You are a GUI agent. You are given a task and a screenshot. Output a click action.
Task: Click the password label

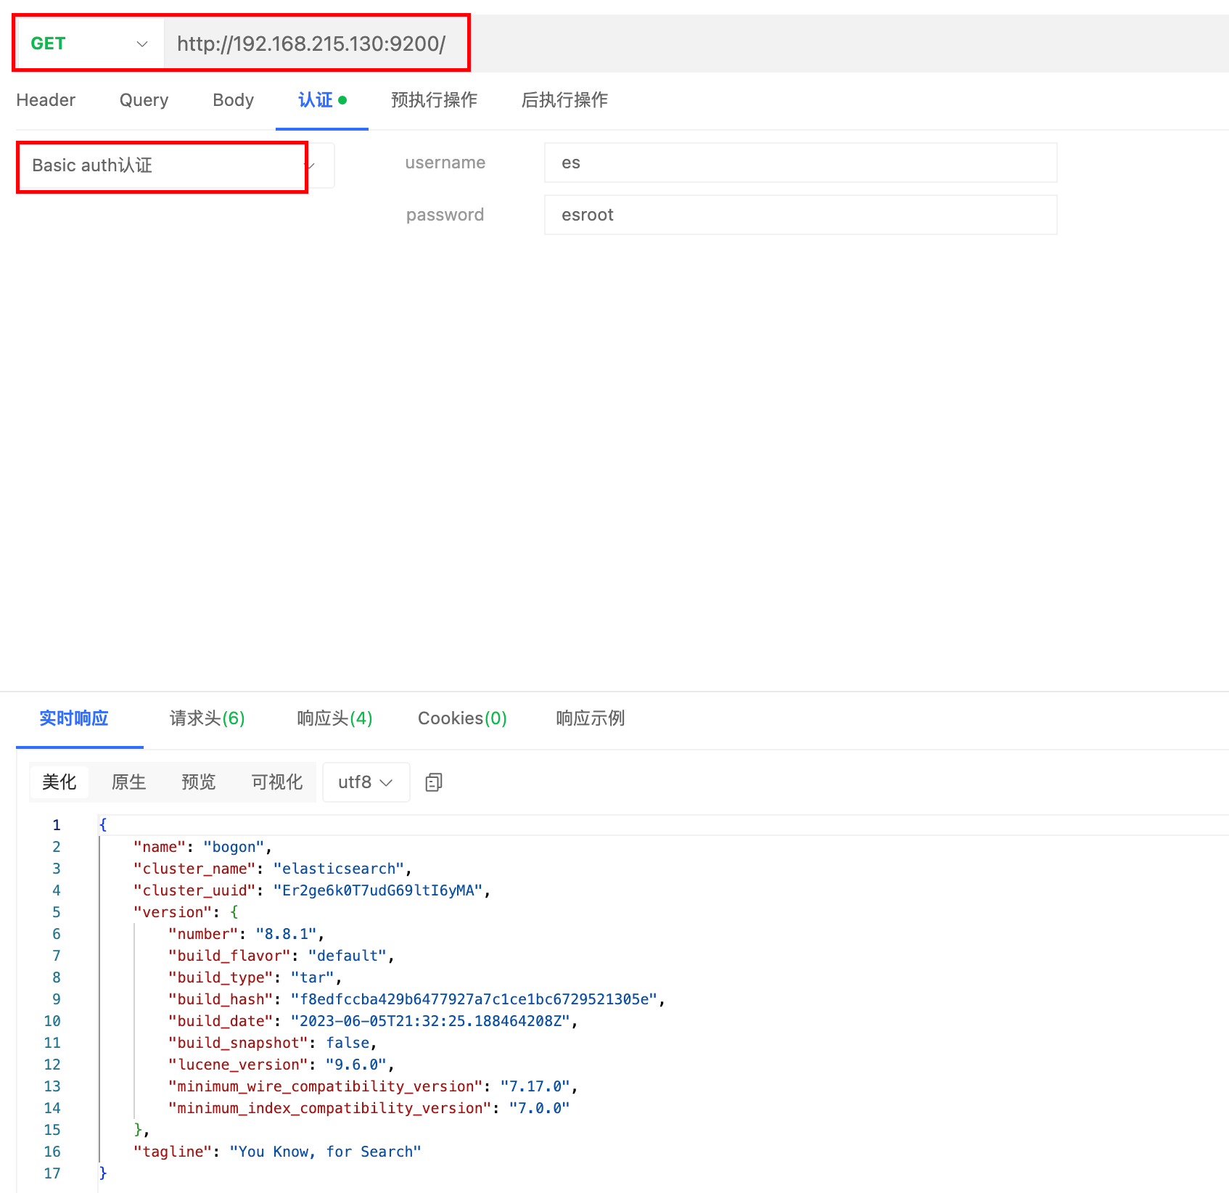click(445, 215)
